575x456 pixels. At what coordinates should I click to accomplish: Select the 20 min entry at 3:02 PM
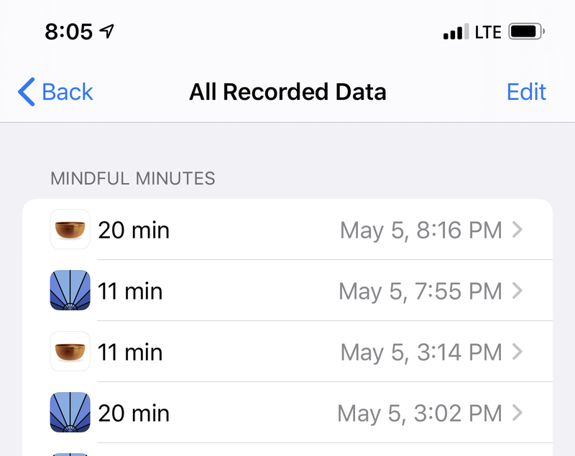[x=287, y=412]
